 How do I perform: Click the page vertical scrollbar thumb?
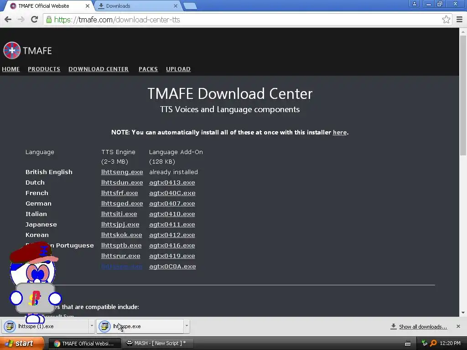click(463, 95)
